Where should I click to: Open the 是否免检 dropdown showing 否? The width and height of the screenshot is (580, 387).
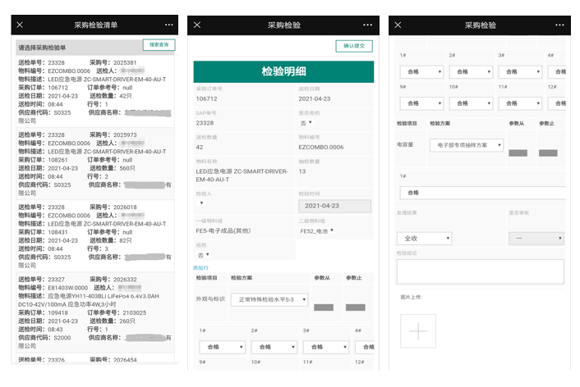(306, 123)
